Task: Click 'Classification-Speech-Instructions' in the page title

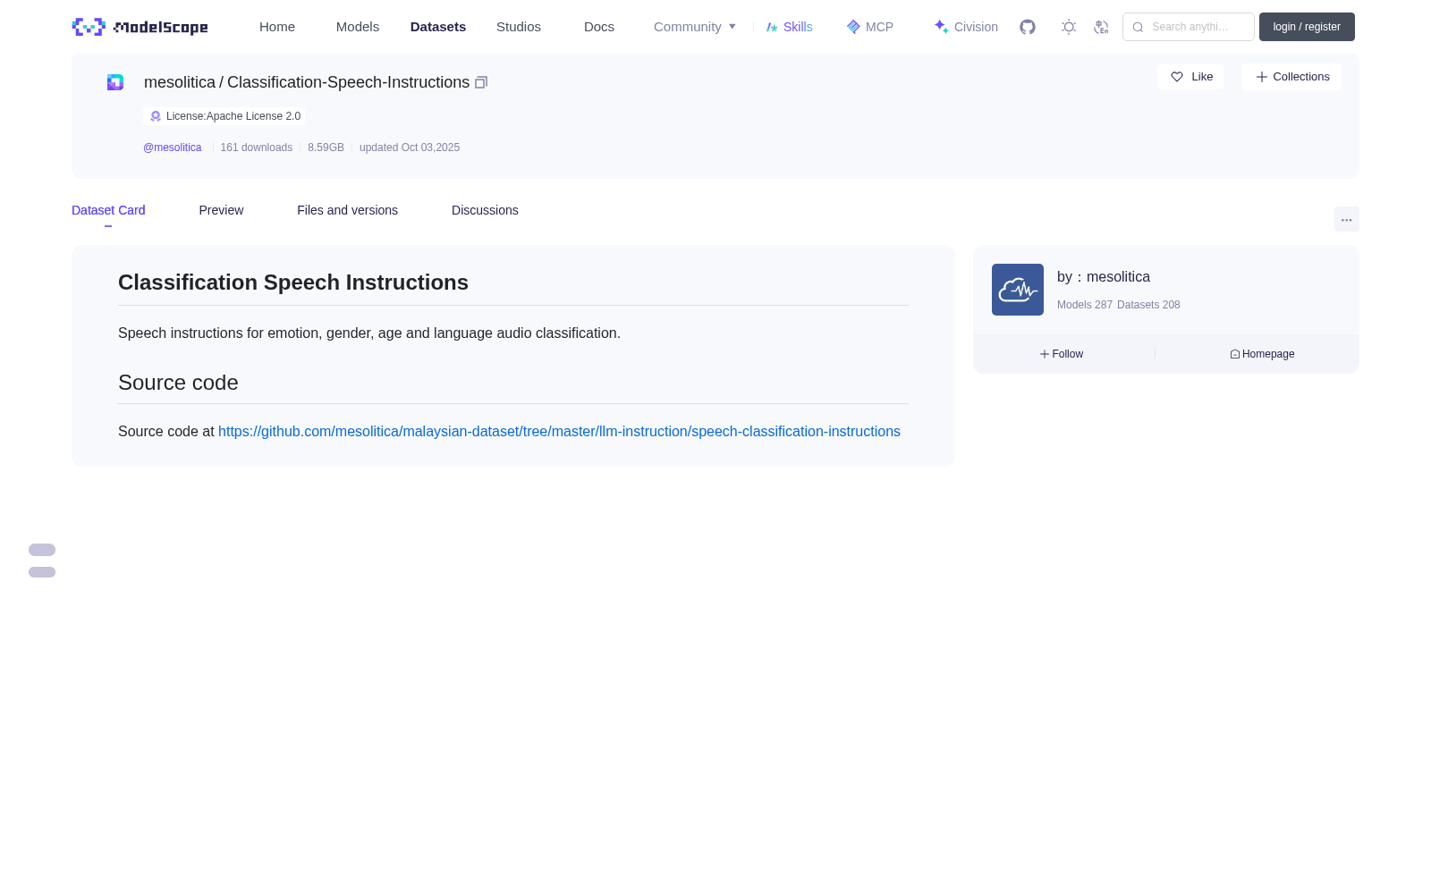Action: (348, 82)
